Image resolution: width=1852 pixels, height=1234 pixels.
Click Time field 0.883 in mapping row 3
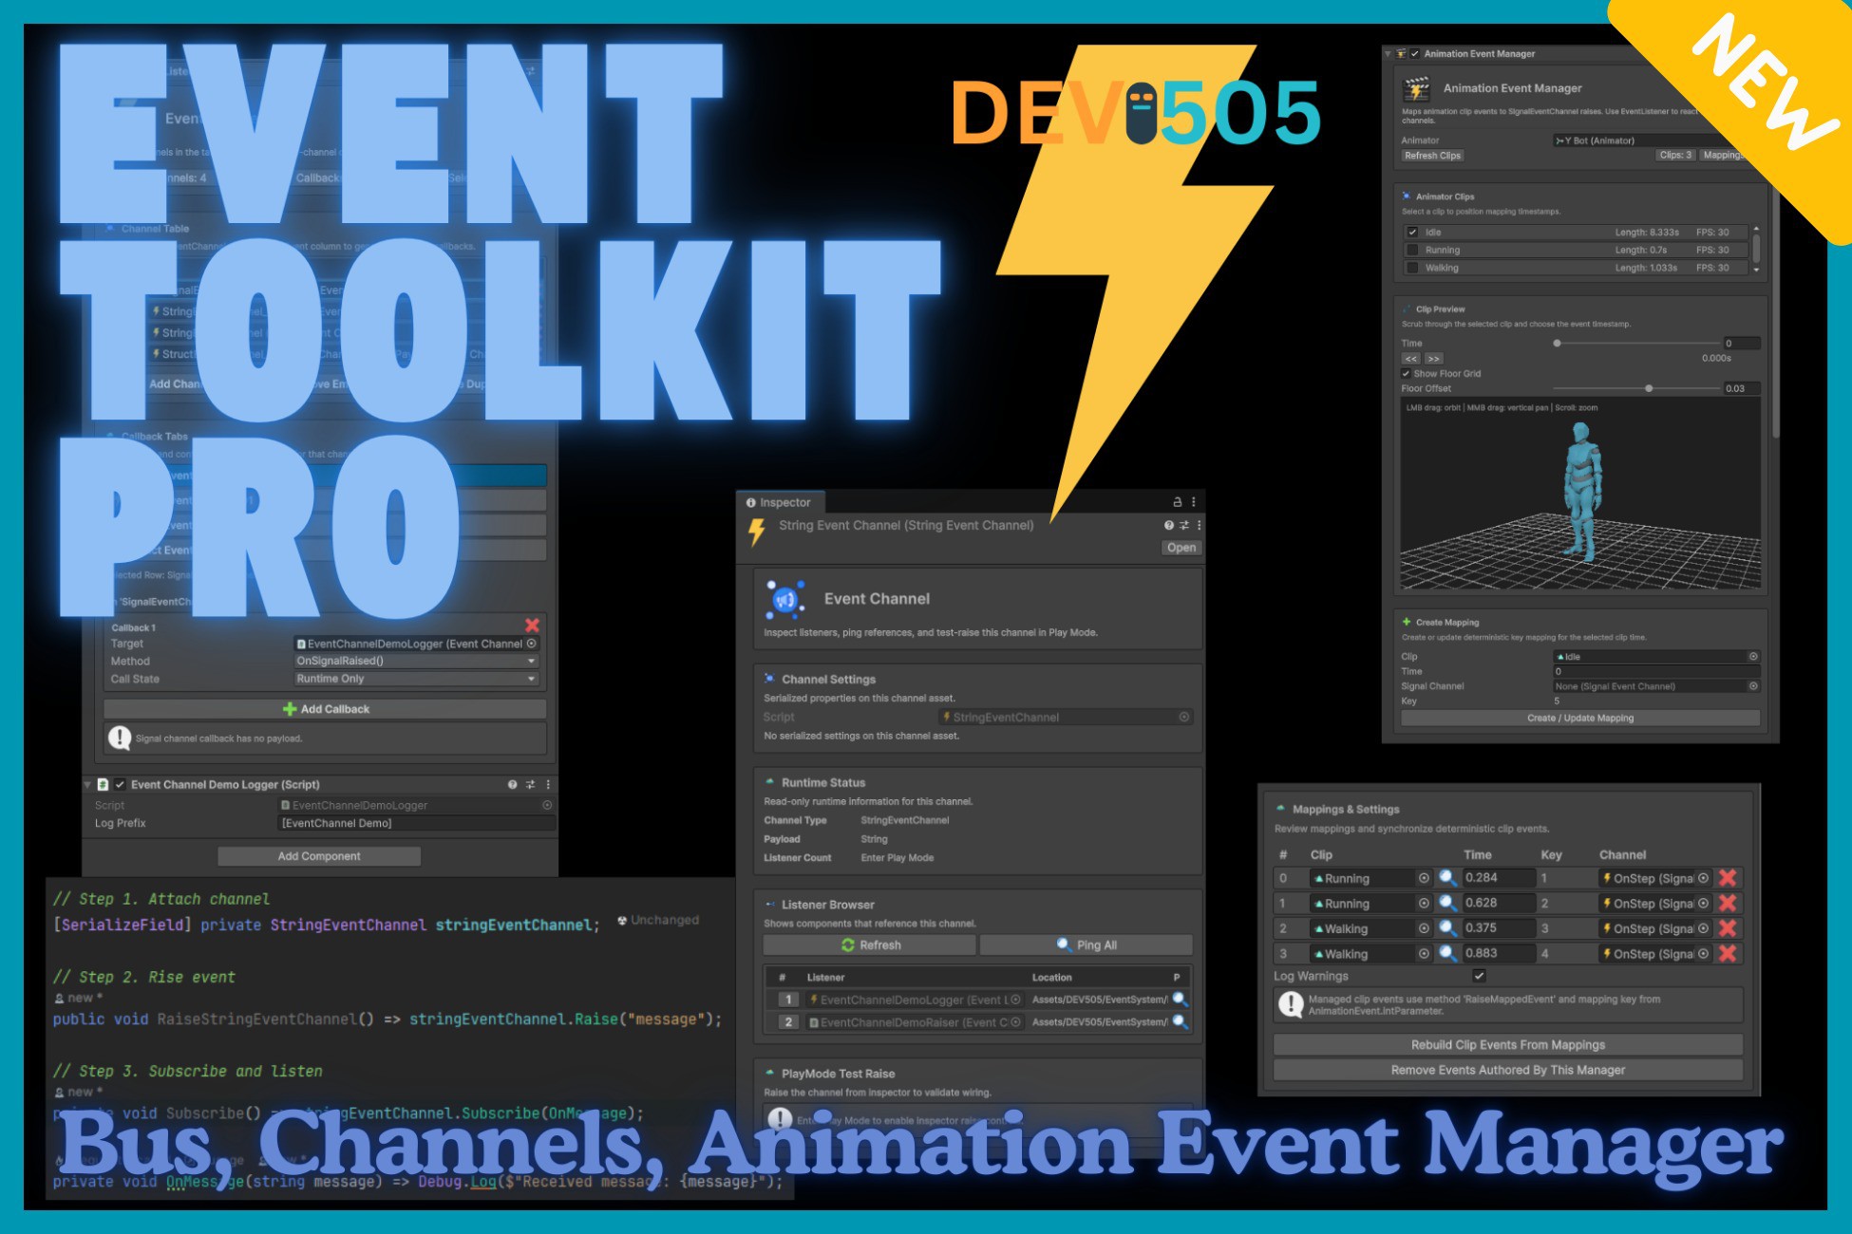pos(1498,954)
